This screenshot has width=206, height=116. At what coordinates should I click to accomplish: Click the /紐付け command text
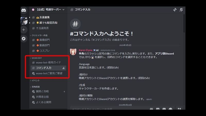pos(83,74)
